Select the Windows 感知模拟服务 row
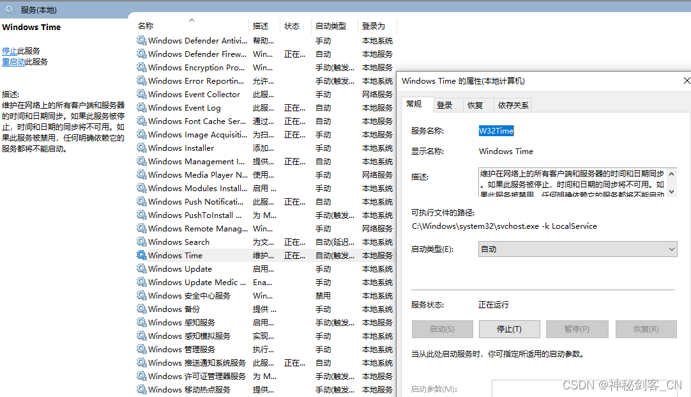 click(x=264, y=336)
